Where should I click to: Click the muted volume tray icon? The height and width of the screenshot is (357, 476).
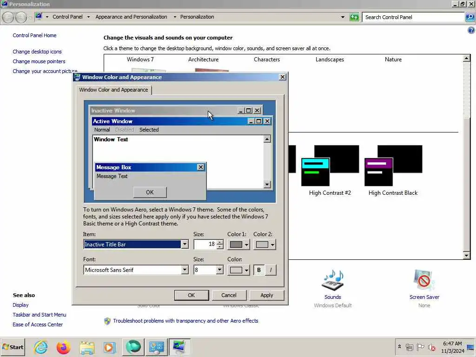(x=431, y=347)
